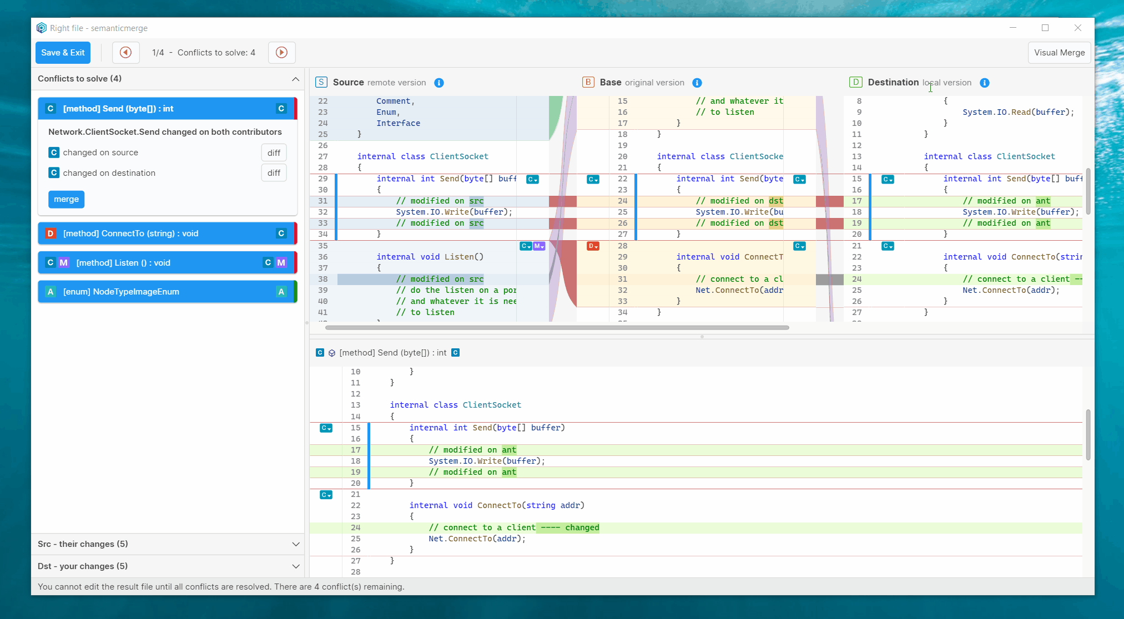Screen dimensions: 1124x619
Task: Click diff next to changed on source
Action: click(x=274, y=153)
